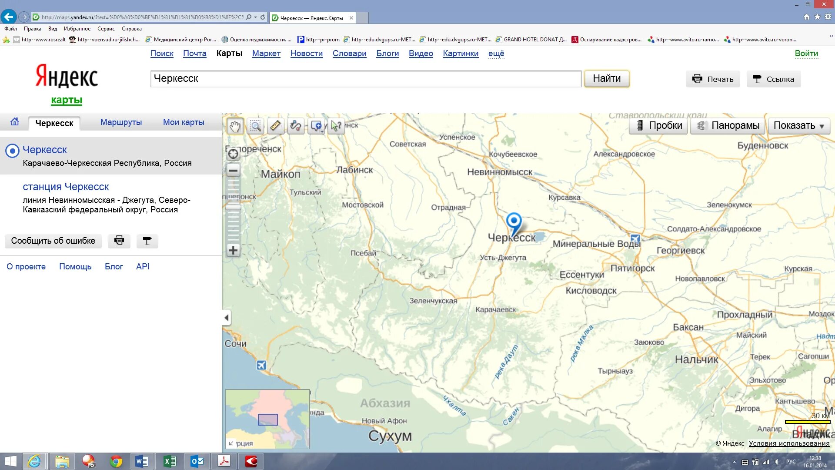Screen dimensions: 835x470
Task: Click Сообщить об ошибке (Report error) link
Action: click(x=53, y=241)
